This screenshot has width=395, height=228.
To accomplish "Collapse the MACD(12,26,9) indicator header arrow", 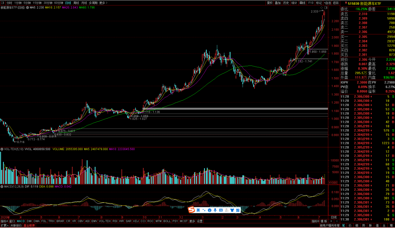I will coord(2,187).
